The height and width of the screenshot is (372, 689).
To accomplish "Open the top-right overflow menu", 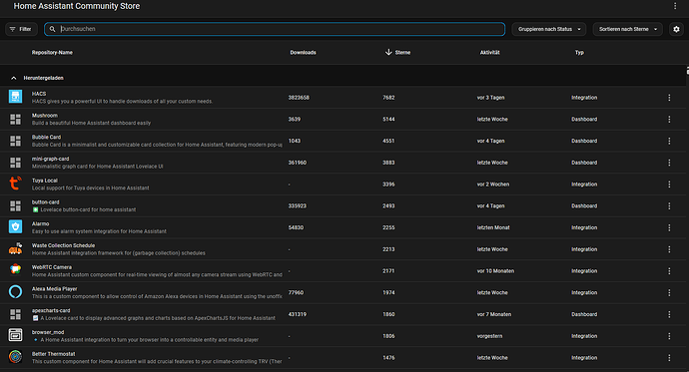I will click(675, 6).
